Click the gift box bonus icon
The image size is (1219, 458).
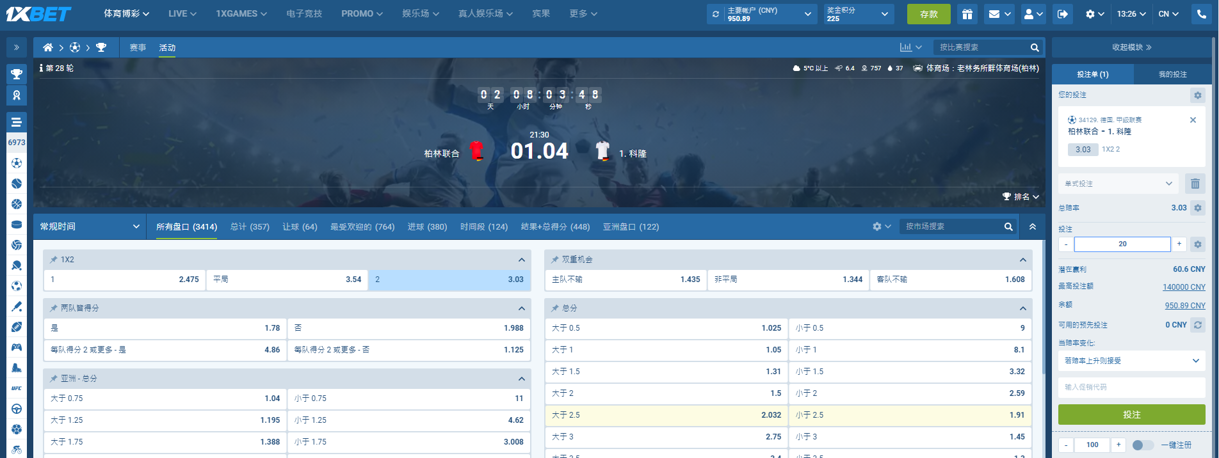tap(967, 14)
